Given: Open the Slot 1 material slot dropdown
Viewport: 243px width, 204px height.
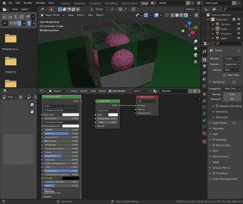Looking at the screenshot, I should click(x=142, y=91).
